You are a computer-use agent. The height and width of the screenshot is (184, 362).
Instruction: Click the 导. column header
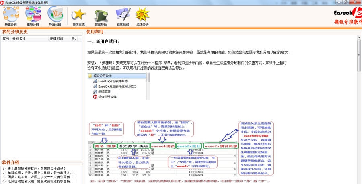74,39
